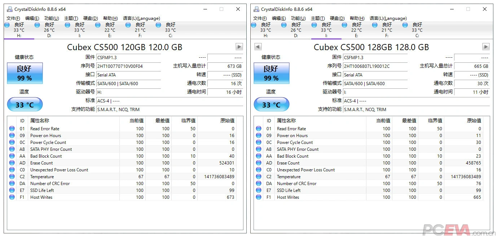Click health status 良好 99% in right window

click(271, 73)
